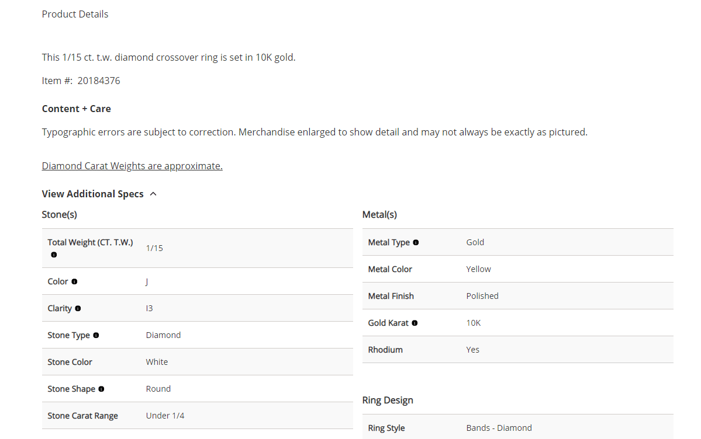Click the Metal(s) section heading
This screenshot has width=701, height=439.
pyautogui.click(x=379, y=214)
